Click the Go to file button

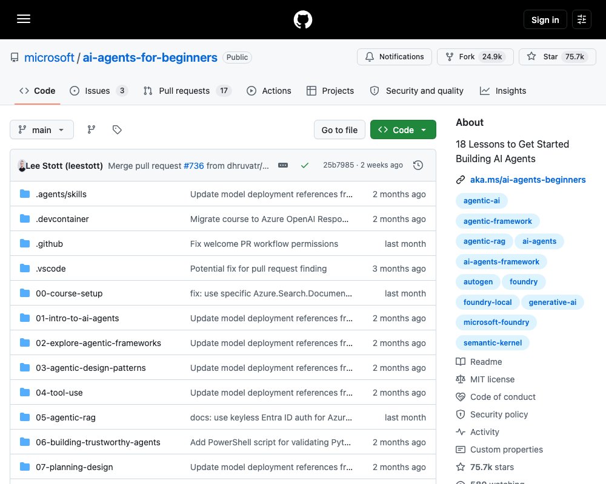pyautogui.click(x=339, y=129)
